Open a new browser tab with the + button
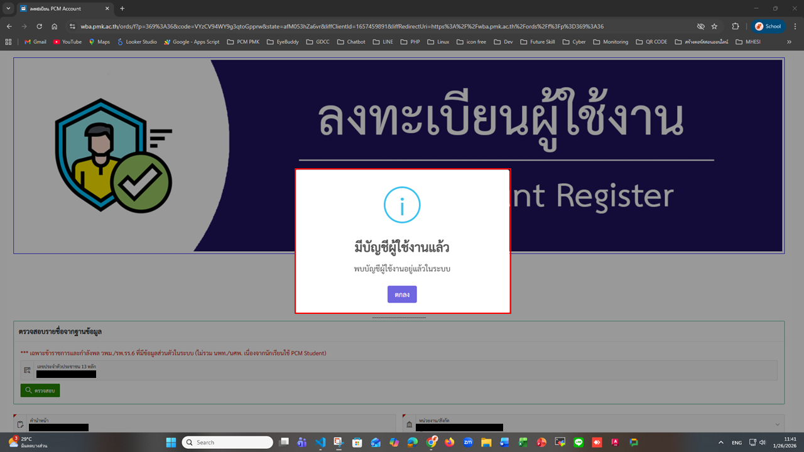Viewport: 804px width, 452px height. click(122, 9)
